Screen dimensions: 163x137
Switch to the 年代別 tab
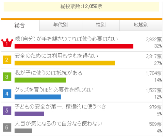61,25
